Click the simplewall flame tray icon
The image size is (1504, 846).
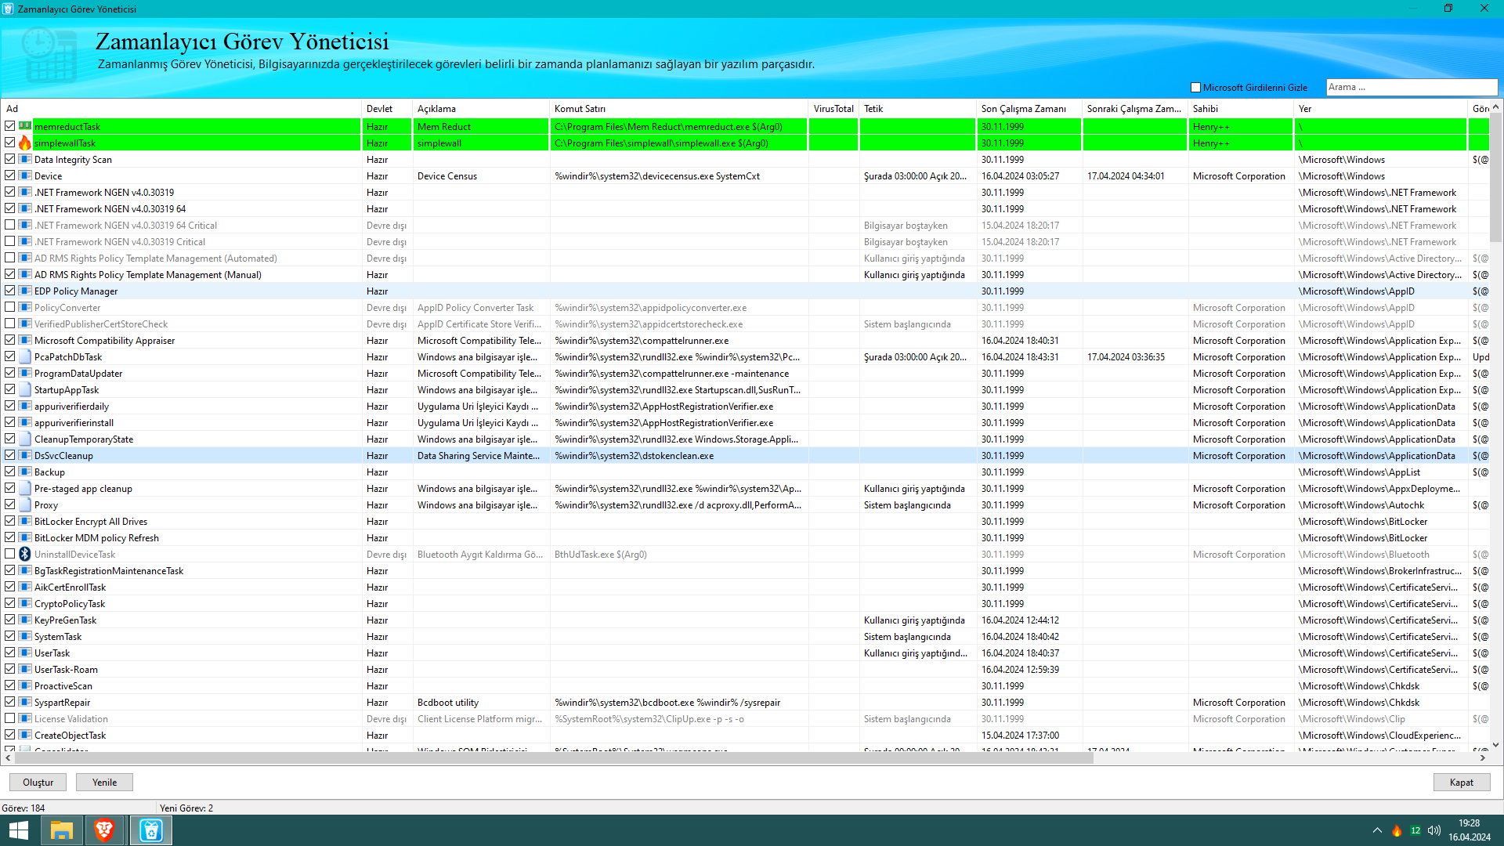click(x=1397, y=830)
